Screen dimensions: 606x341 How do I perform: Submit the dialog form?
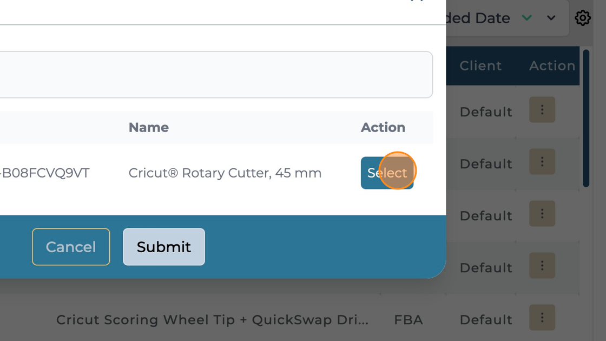coord(164,247)
